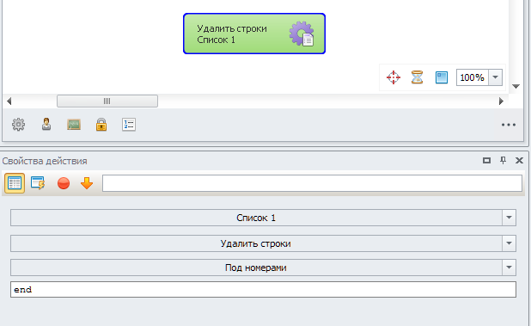The image size is (531, 326).
Task: Click the hourglass icon near zoom
Action: point(417,77)
